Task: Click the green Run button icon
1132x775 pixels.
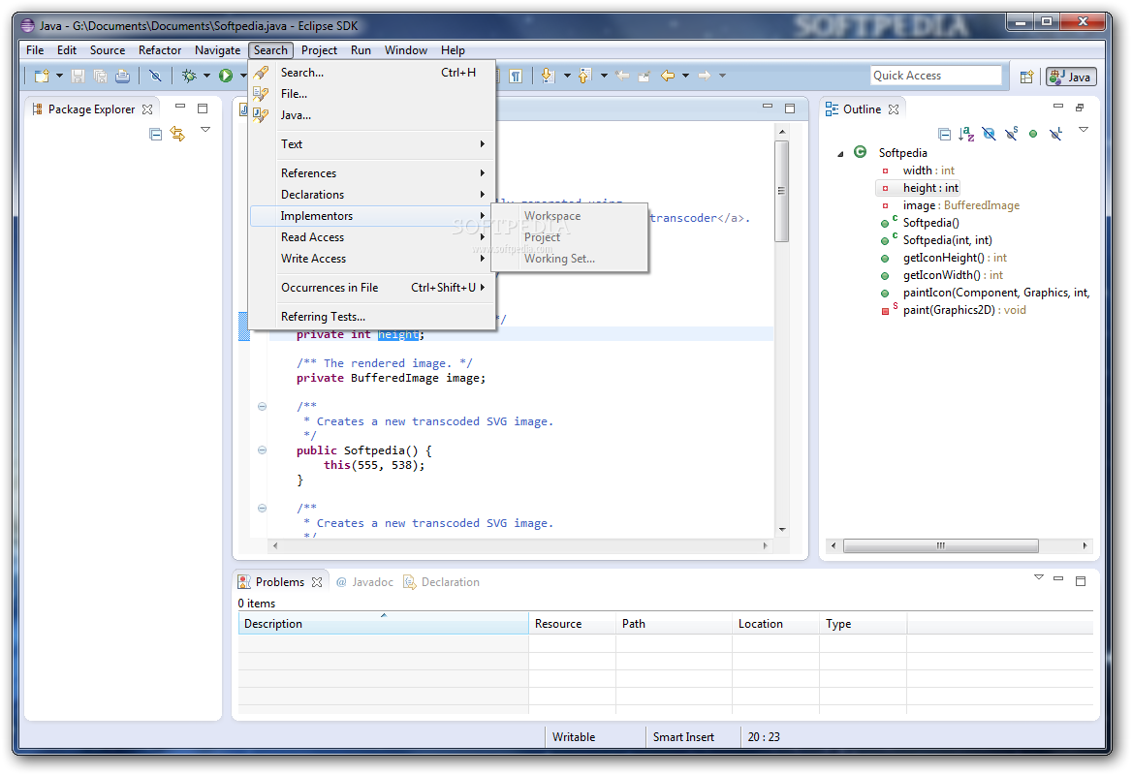Action: click(226, 76)
